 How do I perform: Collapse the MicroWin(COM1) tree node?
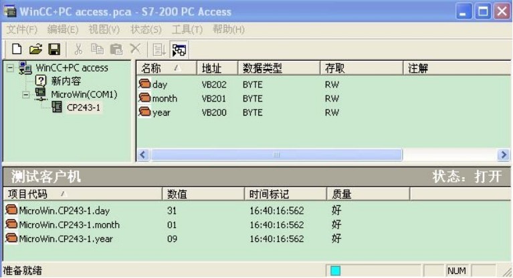pos(26,95)
